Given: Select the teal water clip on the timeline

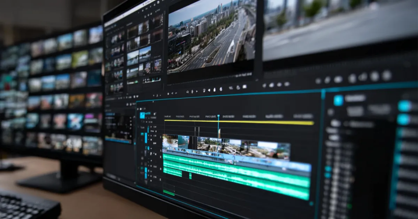Looking at the screenshot, I should [x=184, y=143].
